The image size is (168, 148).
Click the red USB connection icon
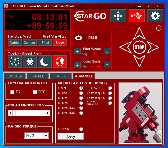click(137, 16)
